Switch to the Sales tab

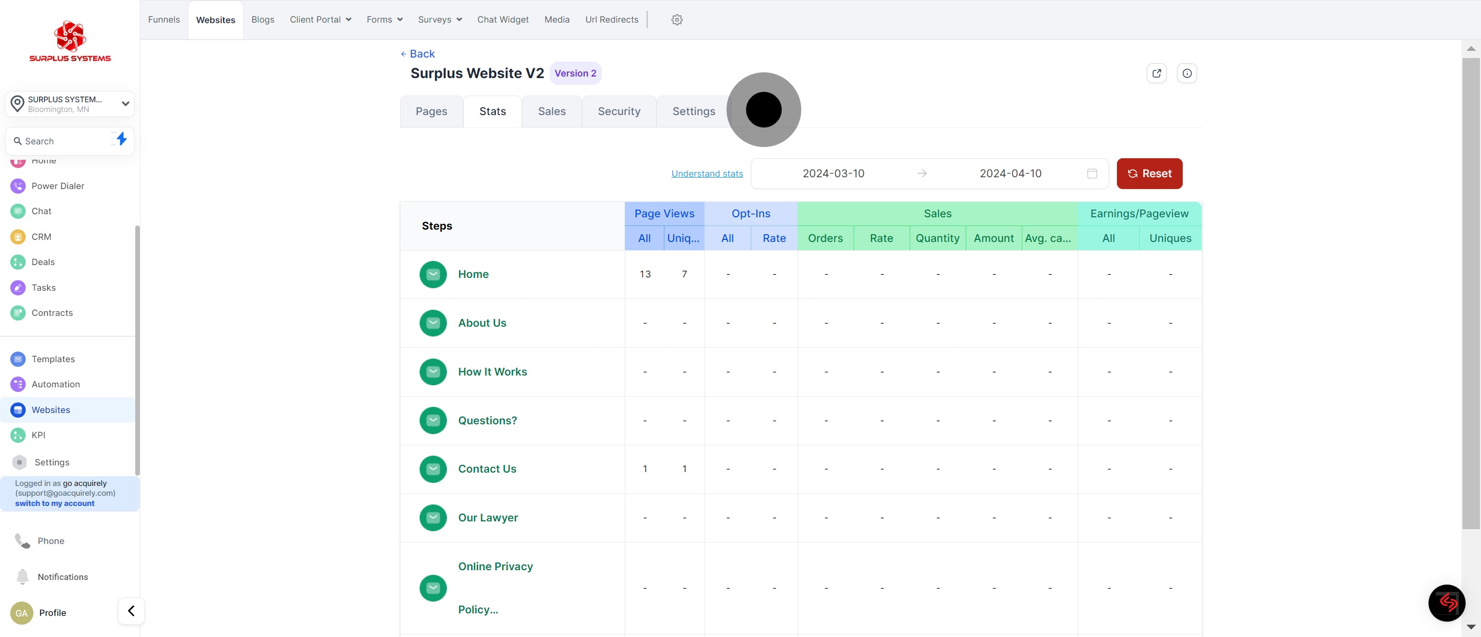point(551,111)
